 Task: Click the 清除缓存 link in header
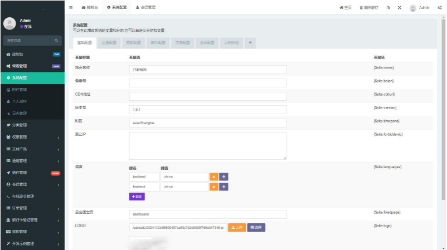[370, 8]
